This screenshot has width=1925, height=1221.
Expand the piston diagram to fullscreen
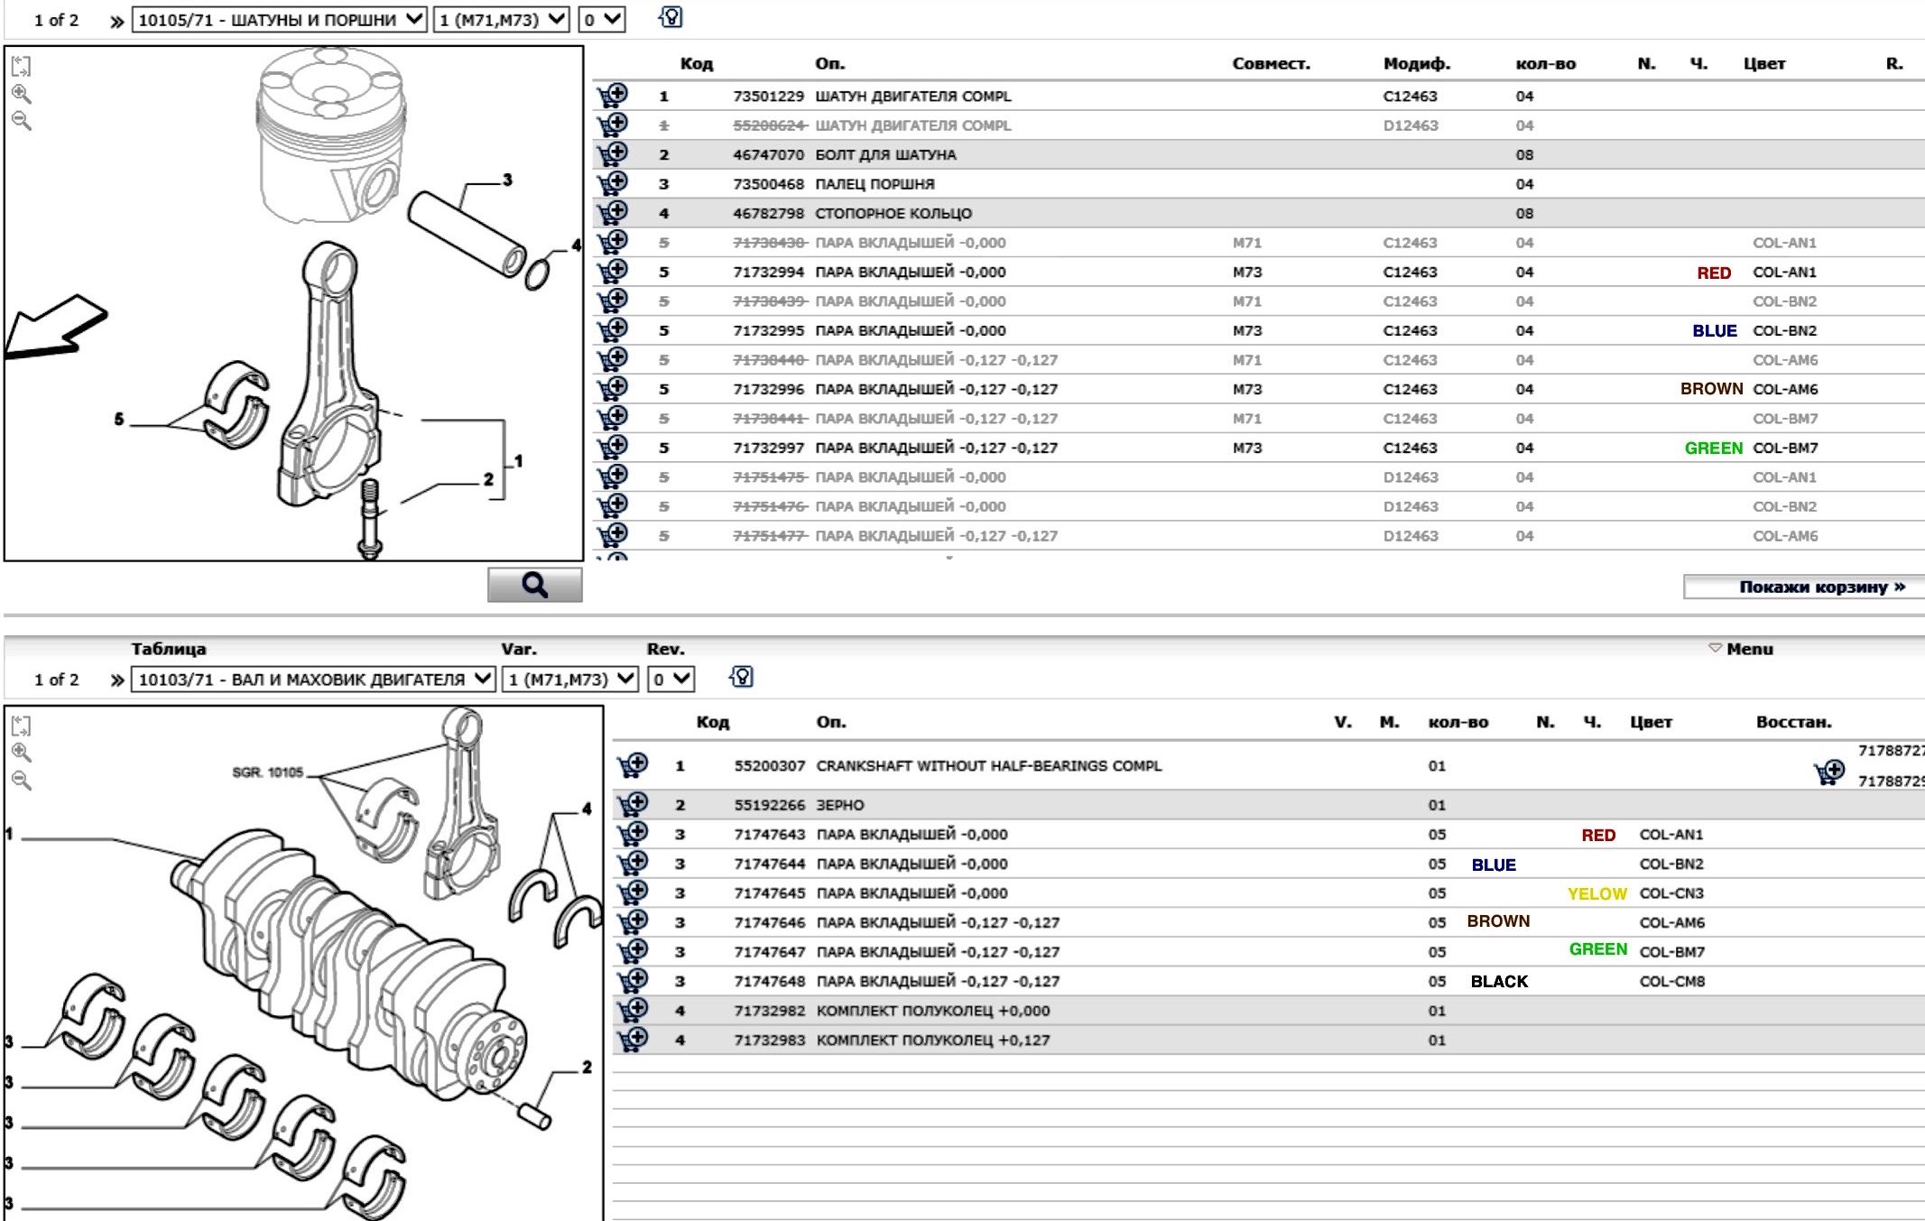point(22,66)
